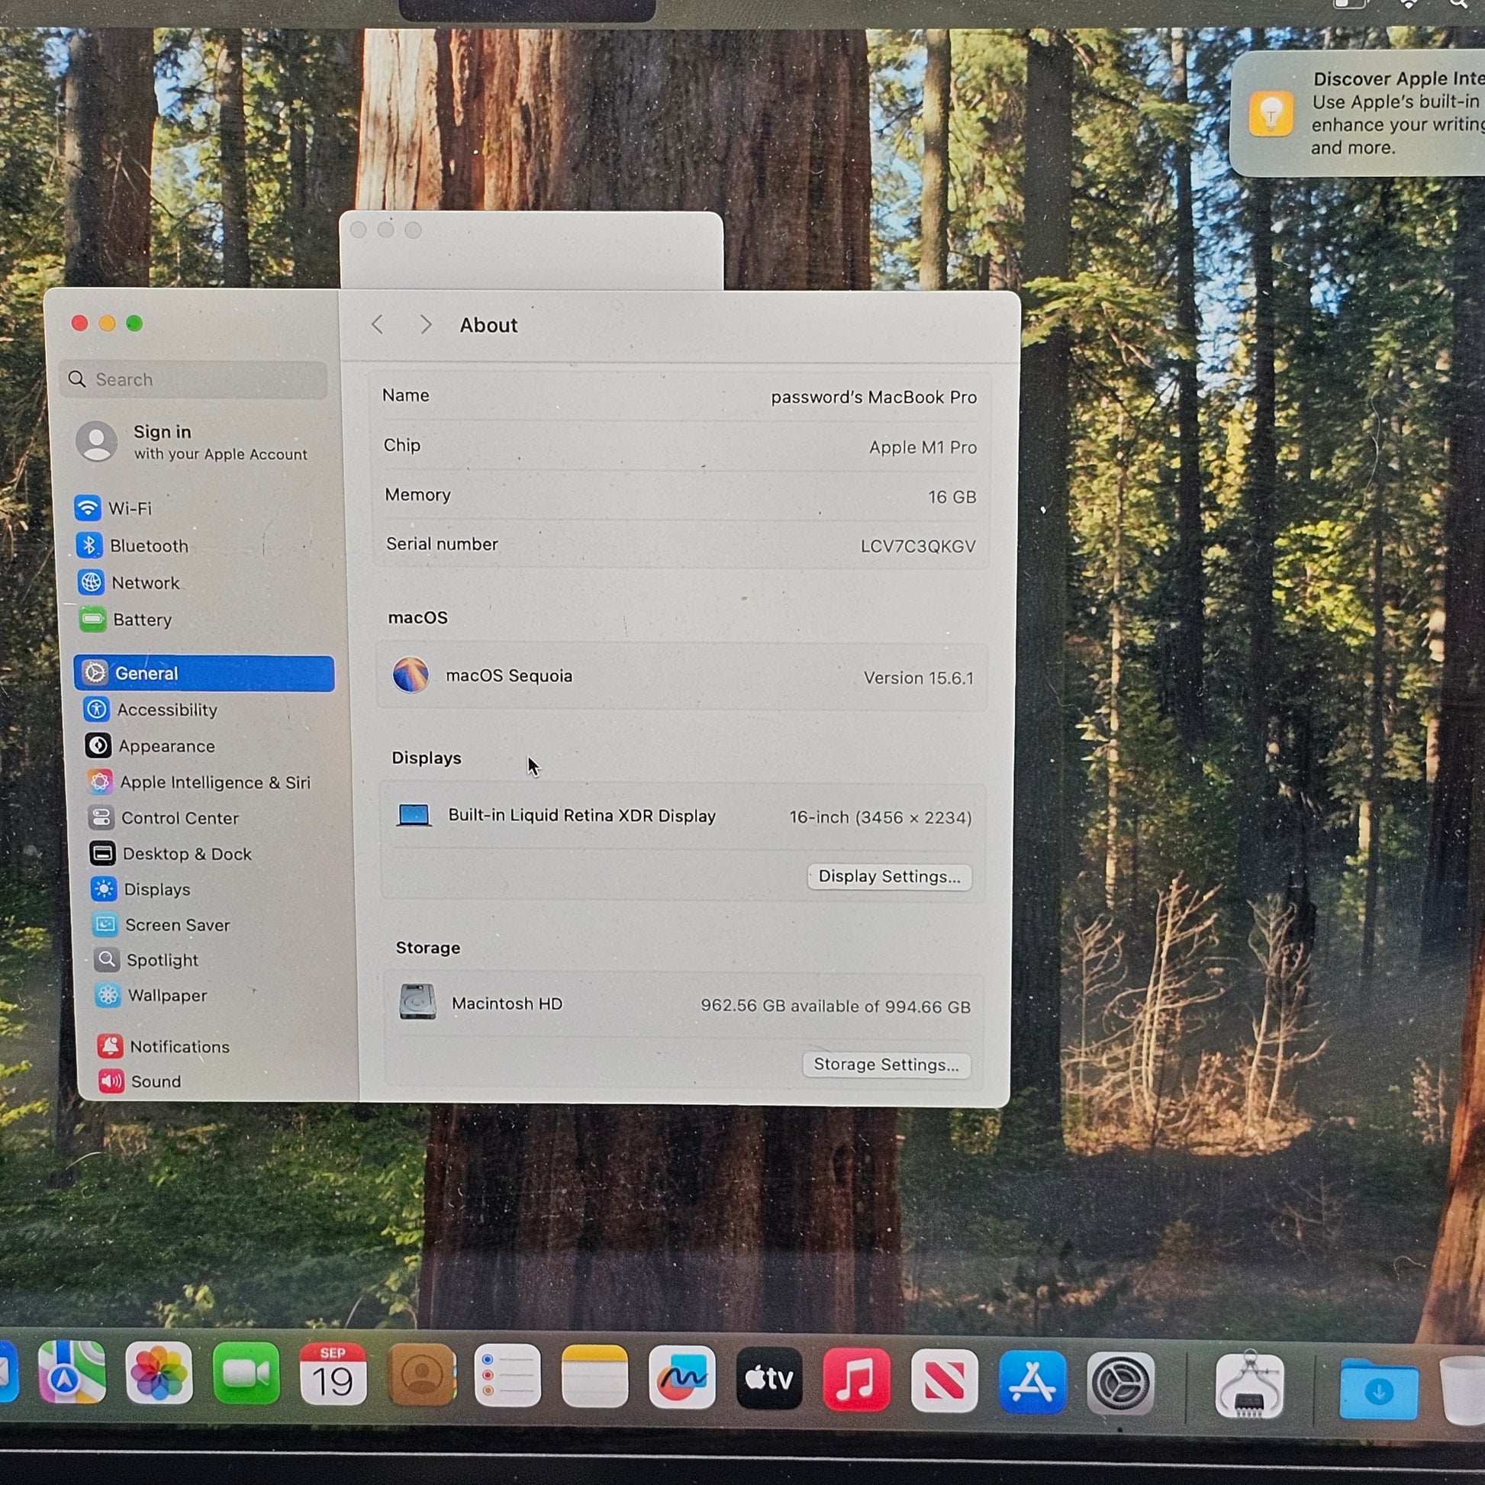Click the gray close button of background window
The image size is (1485, 1485).
[x=358, y=230]
